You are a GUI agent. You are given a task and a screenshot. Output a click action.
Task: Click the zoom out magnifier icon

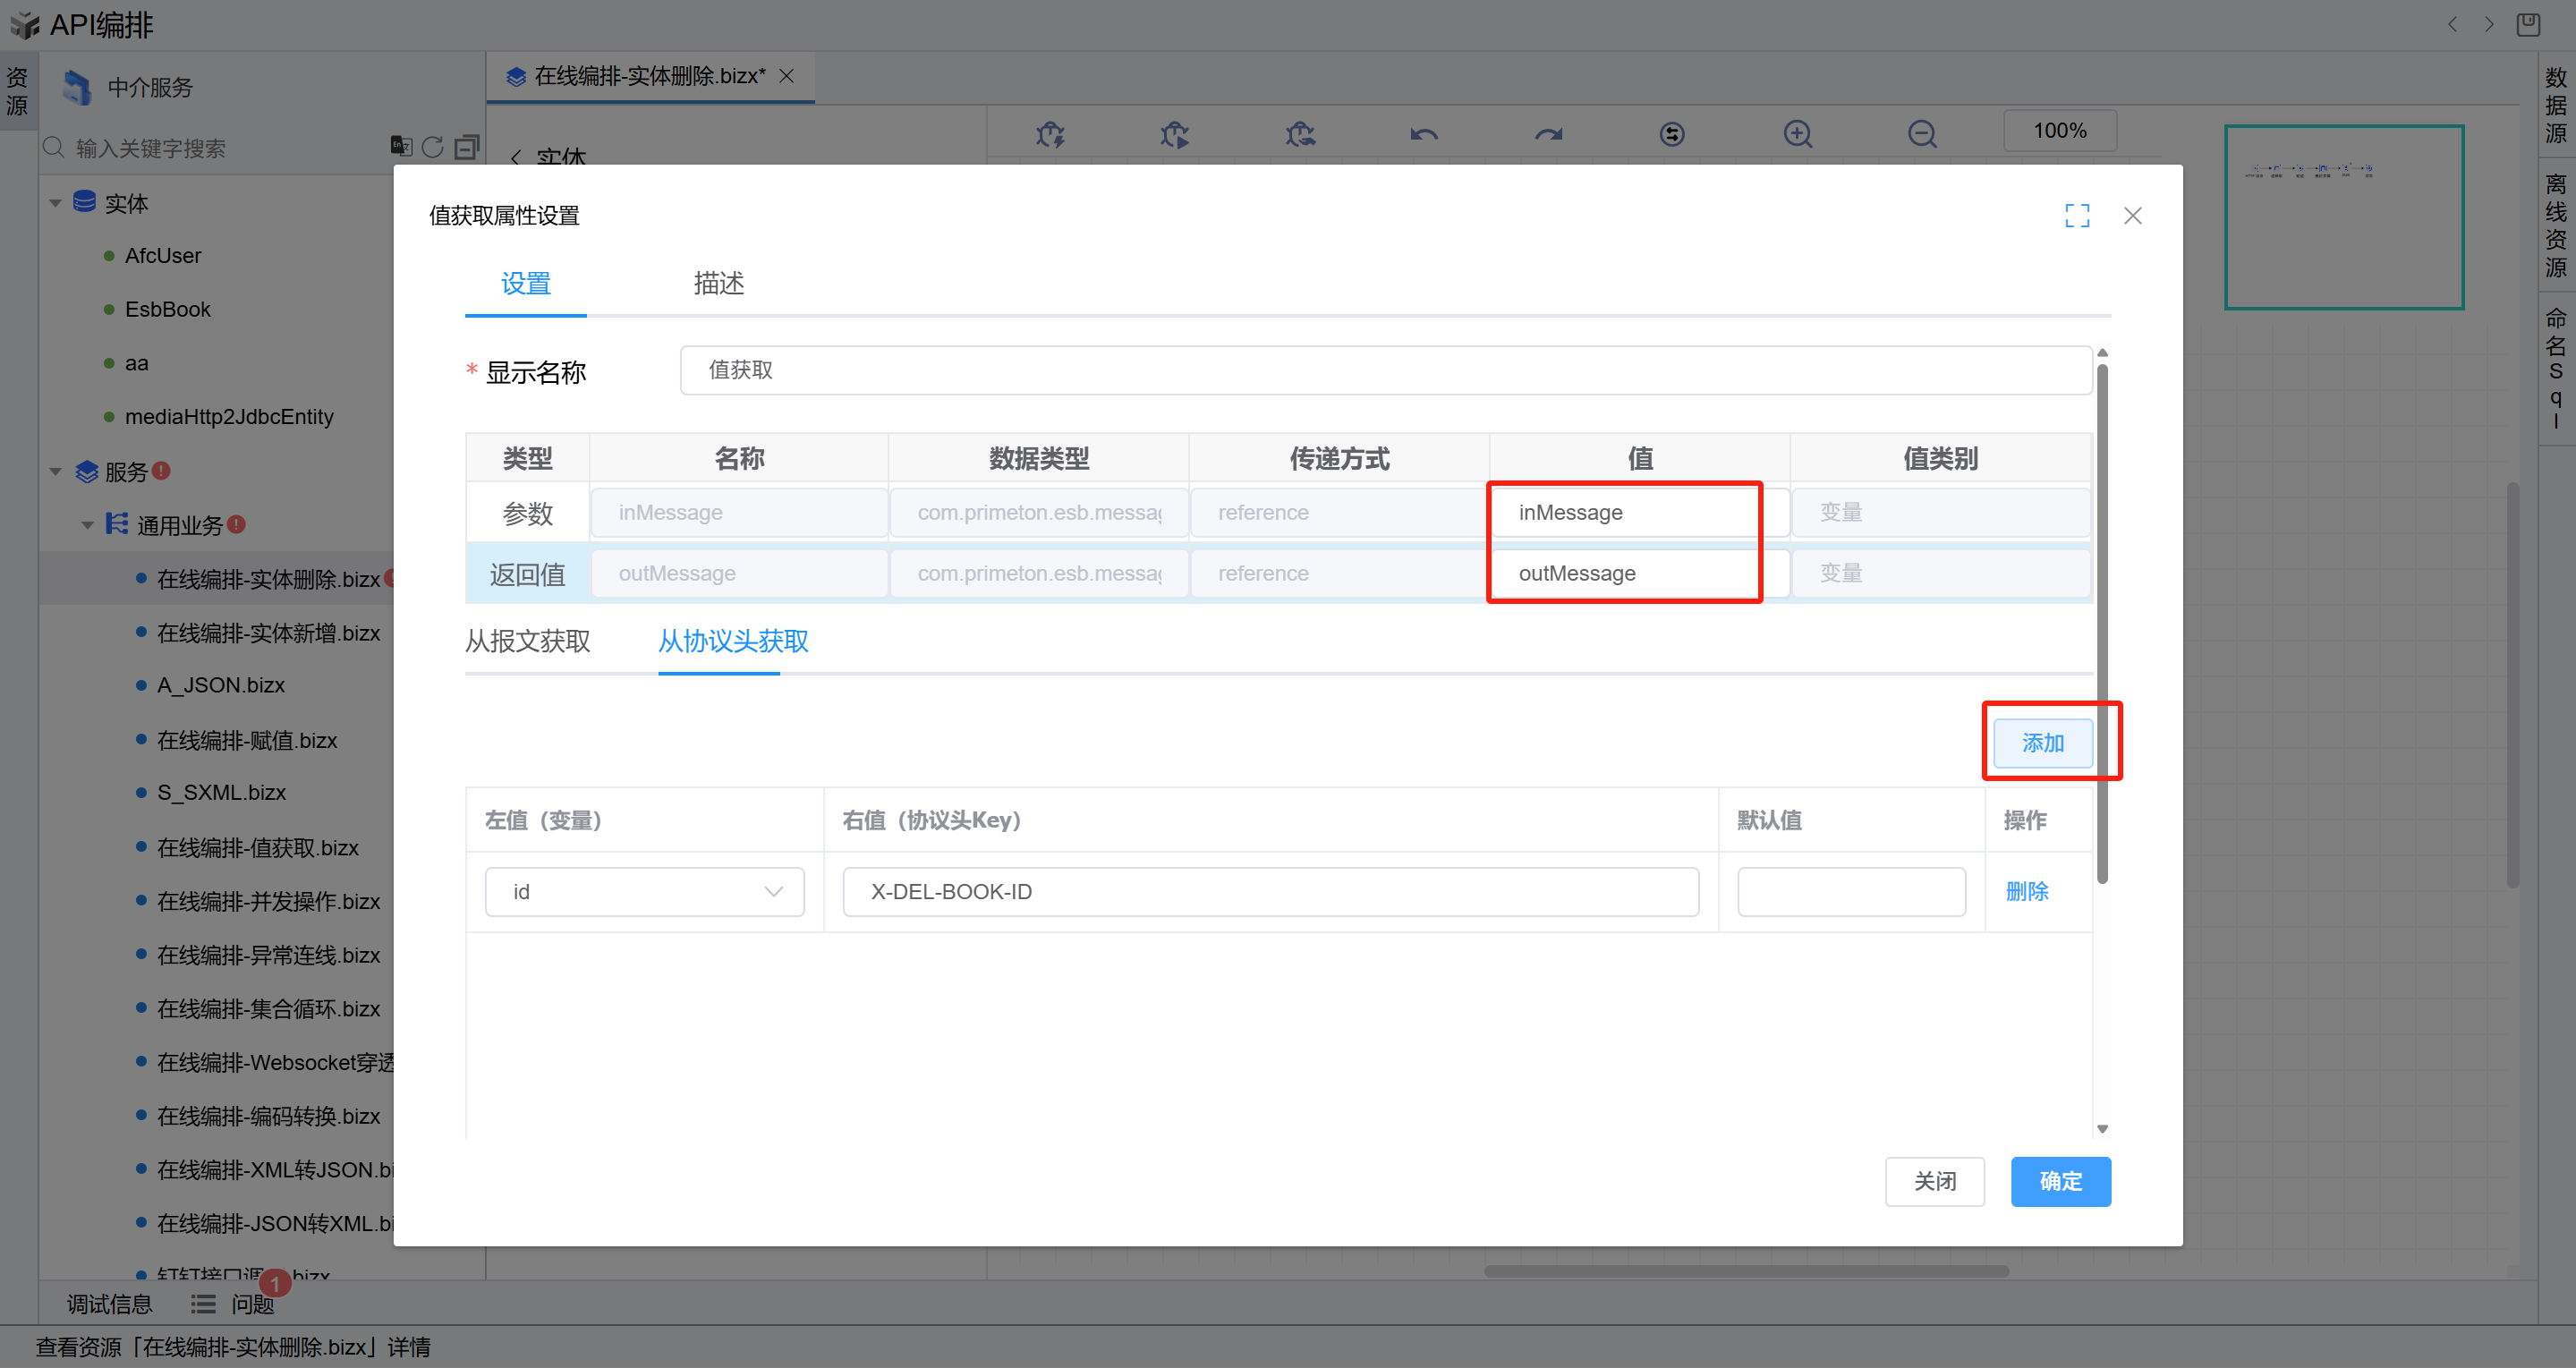(1921, 133)
